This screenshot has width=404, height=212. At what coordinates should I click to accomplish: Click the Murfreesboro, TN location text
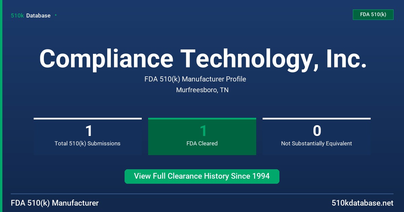[202, 90]
